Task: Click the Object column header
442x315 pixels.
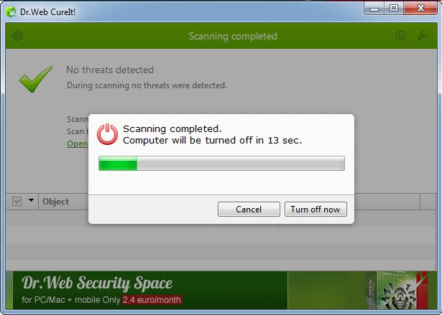Action: point(55,202)
